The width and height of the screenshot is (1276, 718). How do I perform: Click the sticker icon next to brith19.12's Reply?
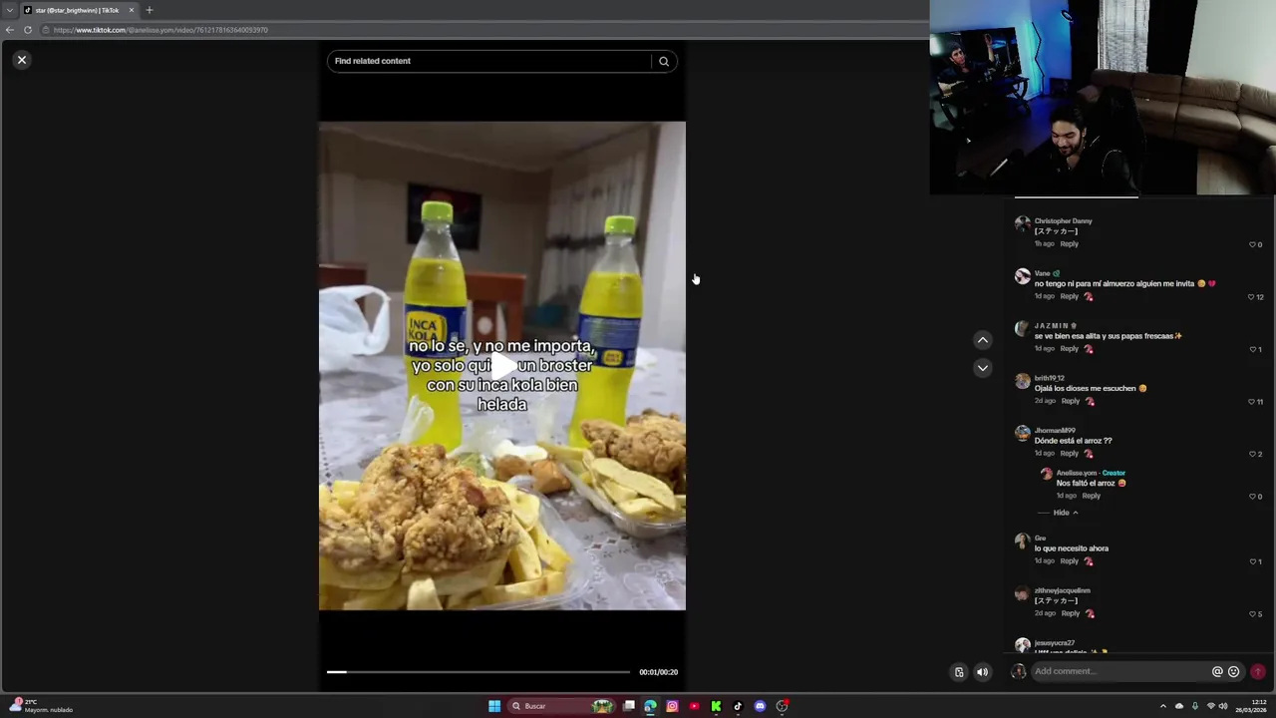click(x=1090, y=401)
